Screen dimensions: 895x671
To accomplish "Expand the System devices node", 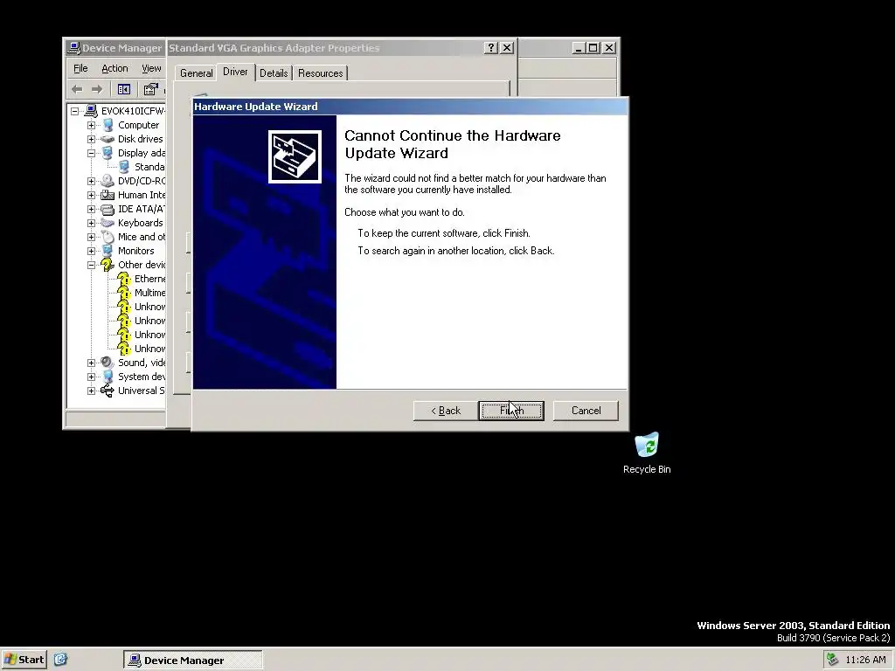I will click(91, 377).
